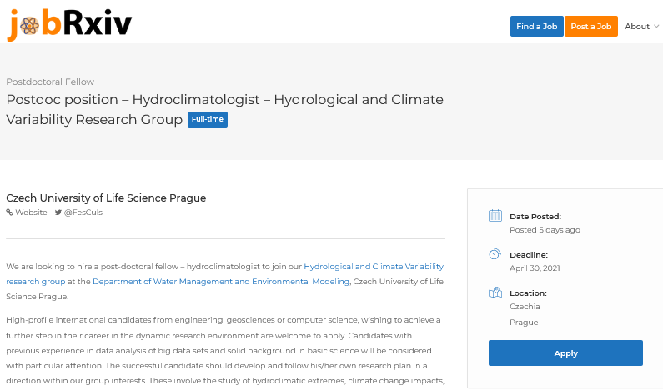Viewport: 663px width, 390px height.
Task: Click Czech University of Life Science Prague
Action: click(x=106, y=198)
